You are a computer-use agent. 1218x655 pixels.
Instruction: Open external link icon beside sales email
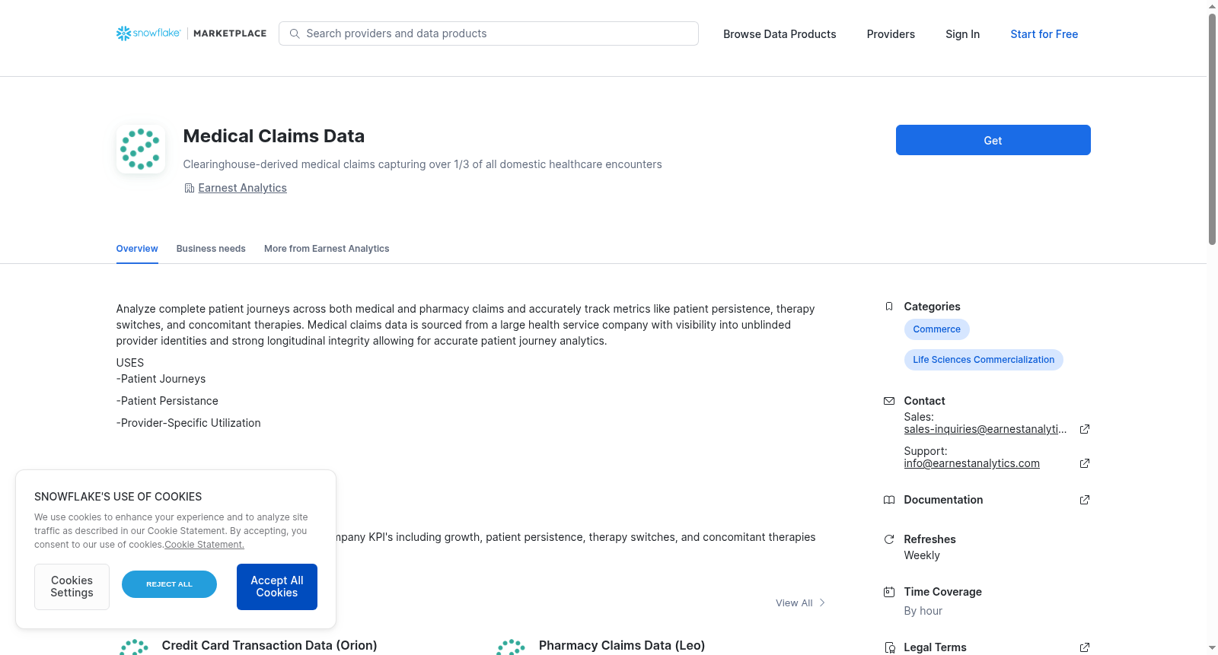1085,429
